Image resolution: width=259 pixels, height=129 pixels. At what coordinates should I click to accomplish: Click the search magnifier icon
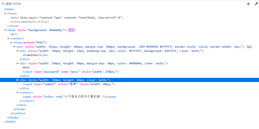click(x=3, y=4)
